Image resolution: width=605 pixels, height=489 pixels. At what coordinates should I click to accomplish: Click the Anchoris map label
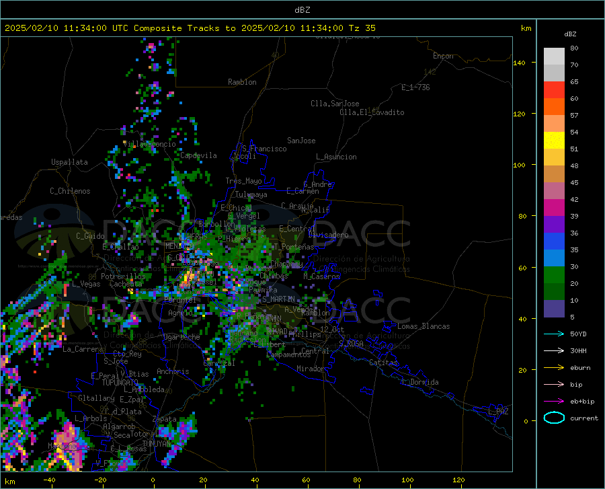(x=173, y=371)
